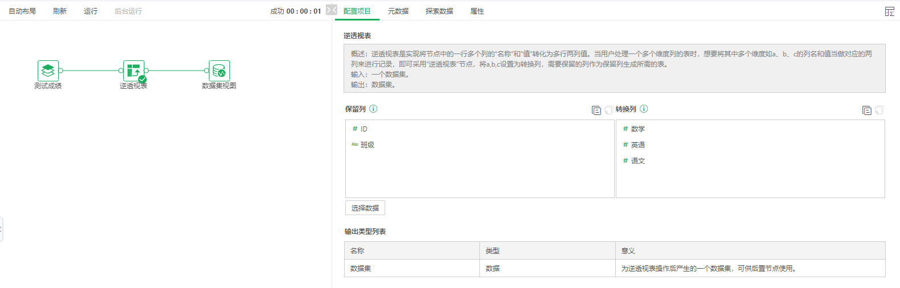Click 自动布局 in the canvas toolbar

[22, 11]
